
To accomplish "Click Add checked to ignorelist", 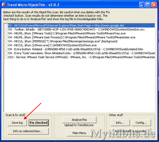I will (x=131, y=131).
